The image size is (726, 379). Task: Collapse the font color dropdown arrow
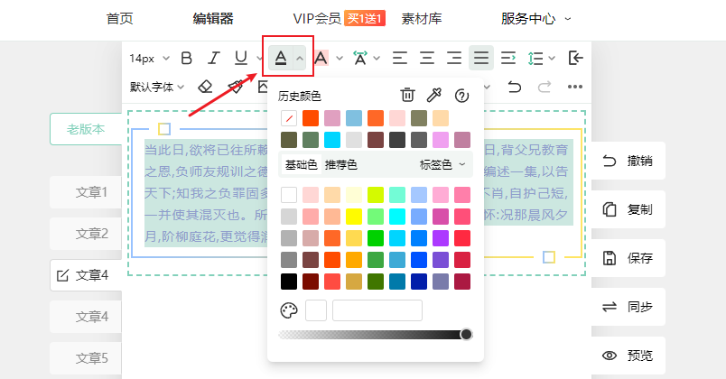click(300, 59)
